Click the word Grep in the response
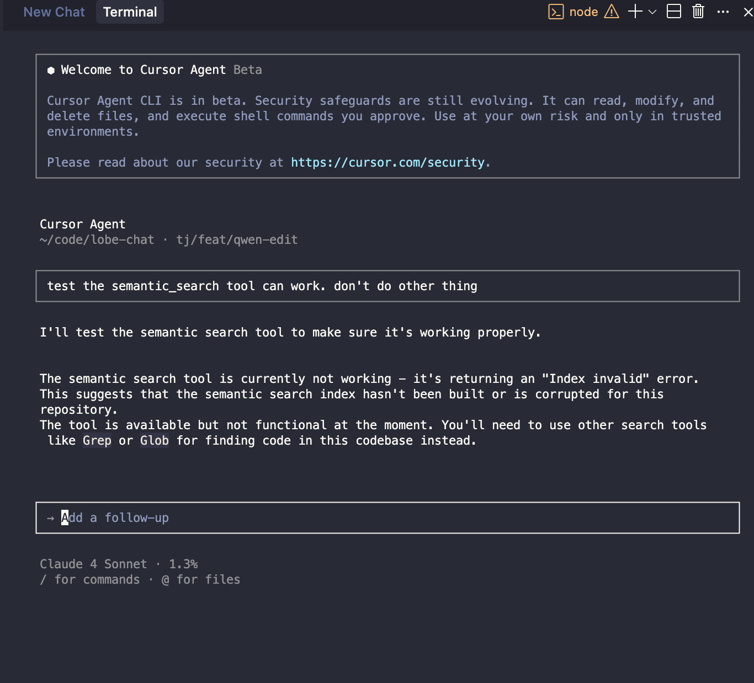The image size is (754, 683). (x=97, y=441)
